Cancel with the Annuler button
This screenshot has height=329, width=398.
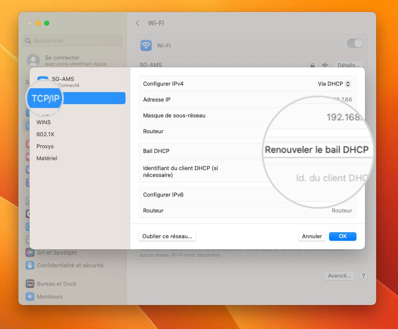tap(312, 236)
